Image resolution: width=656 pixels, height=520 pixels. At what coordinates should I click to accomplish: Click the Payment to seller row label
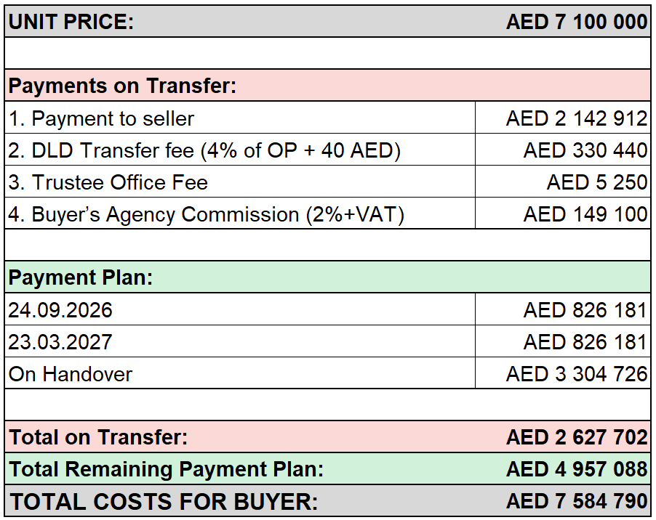[x=101, y=118]
